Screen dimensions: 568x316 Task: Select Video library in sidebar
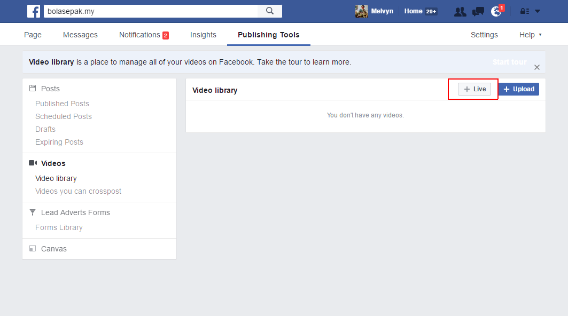click(56, 178)
